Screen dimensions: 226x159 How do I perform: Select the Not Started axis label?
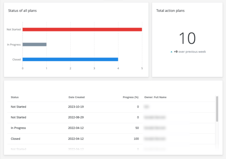point(14,29)
